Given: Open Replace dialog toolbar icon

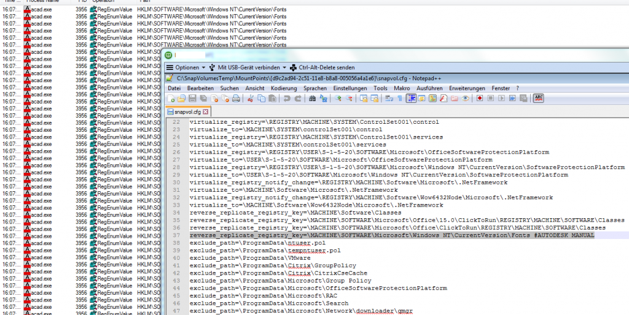Looking at the screenshot, I should pyautogui.click(x=323, y=99).
